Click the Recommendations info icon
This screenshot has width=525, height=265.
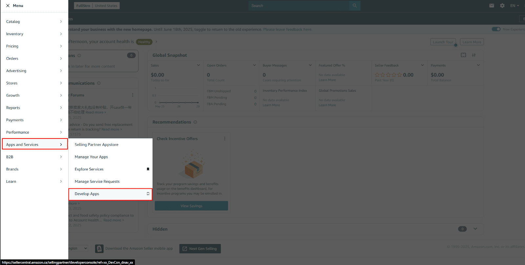tap(195, 122)
